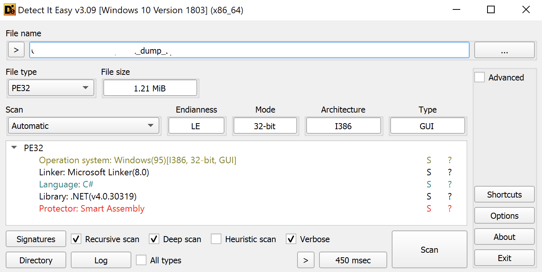Click the Detect It Easy logo icon
The height and width of the screenshot is (272, 542).
pos(9,9)
